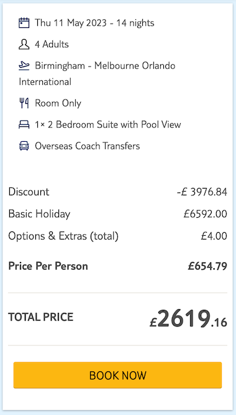236x415 pixels.
Task: Click the Options & Extras (total) label
Action: pyautogui.click(x=63, y=236)
